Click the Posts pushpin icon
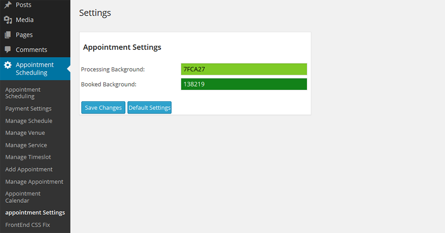 coord(8,5)
